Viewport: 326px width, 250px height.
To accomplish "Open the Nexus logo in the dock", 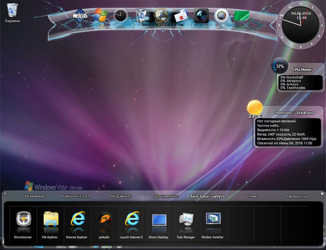I will point(80,16).
